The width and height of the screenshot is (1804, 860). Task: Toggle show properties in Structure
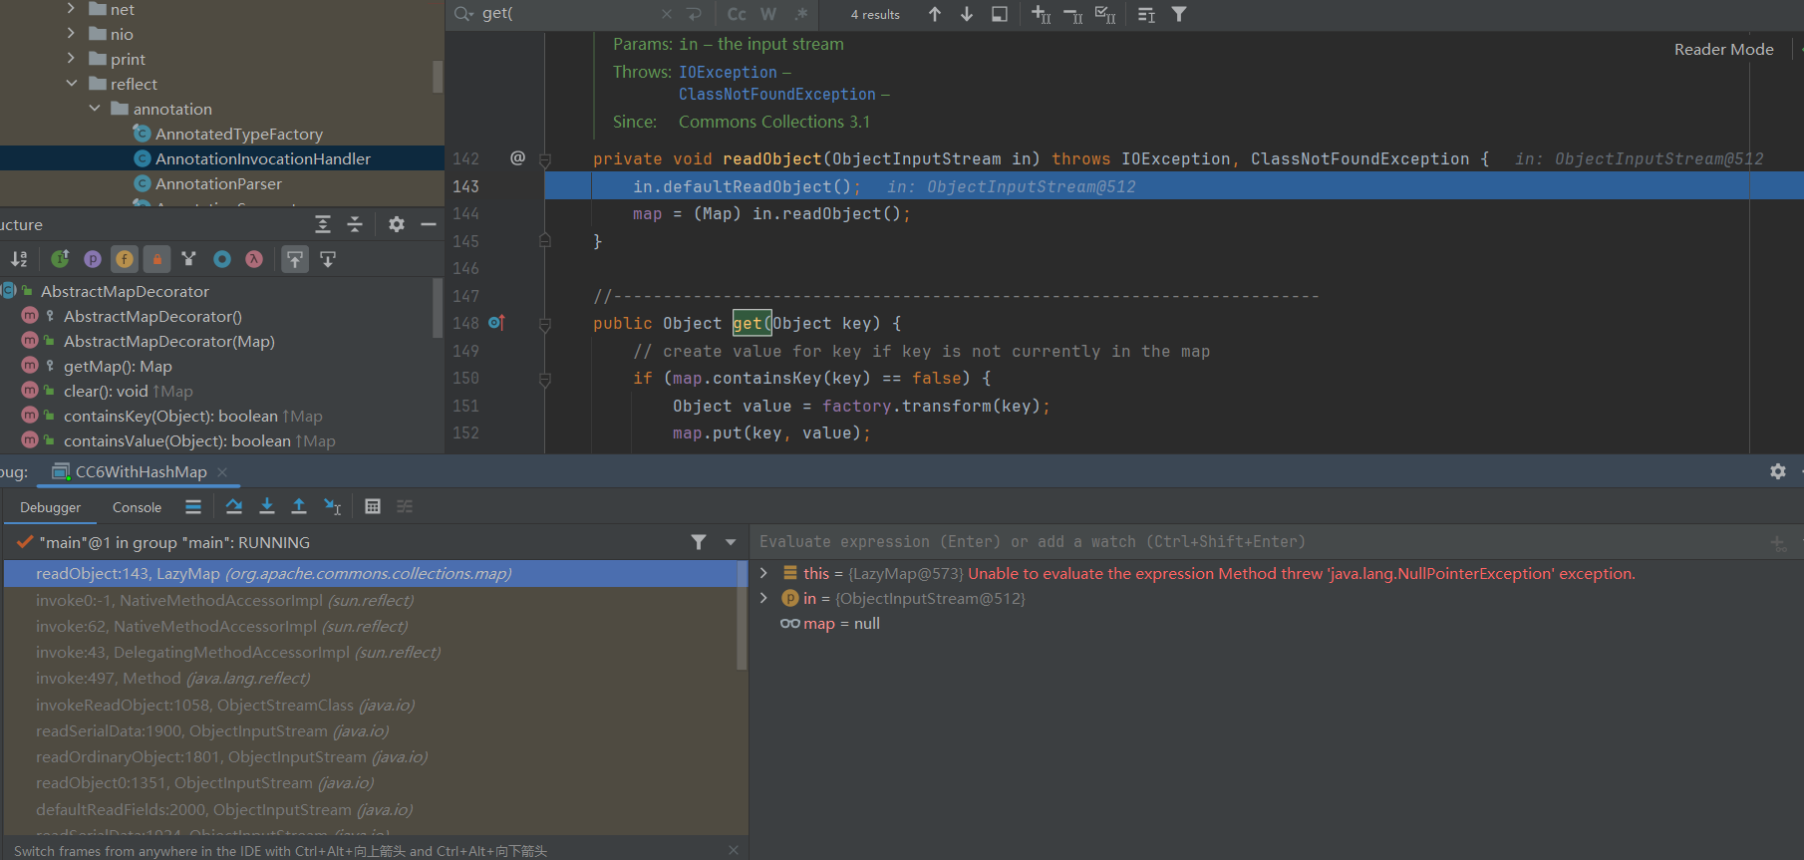[93, 259]
